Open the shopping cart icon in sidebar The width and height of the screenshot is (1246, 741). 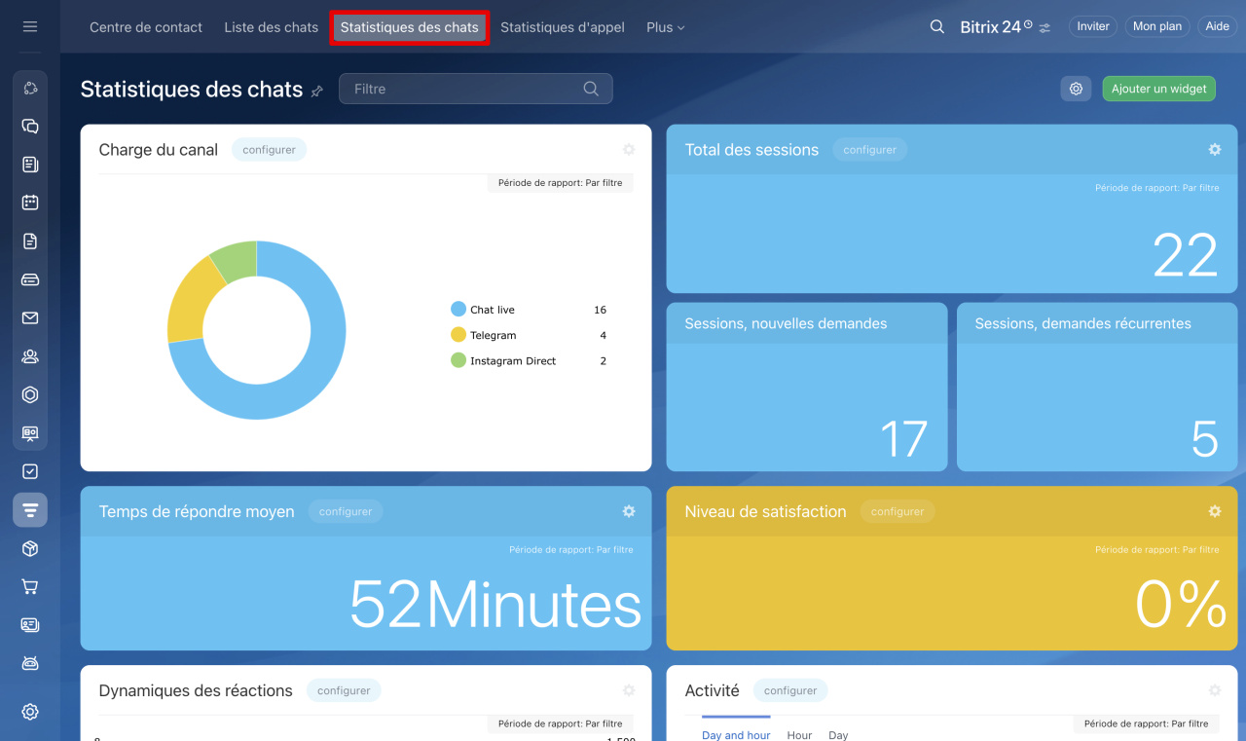coord(30,587)
